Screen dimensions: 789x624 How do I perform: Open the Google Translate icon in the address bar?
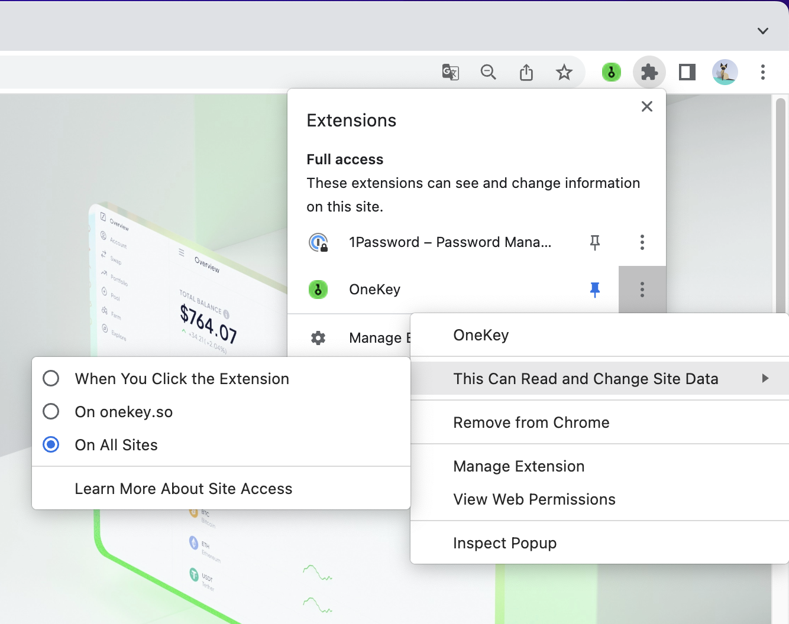451,72
